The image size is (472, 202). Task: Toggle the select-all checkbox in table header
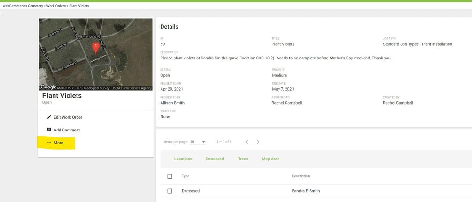[x=170, y=176]
